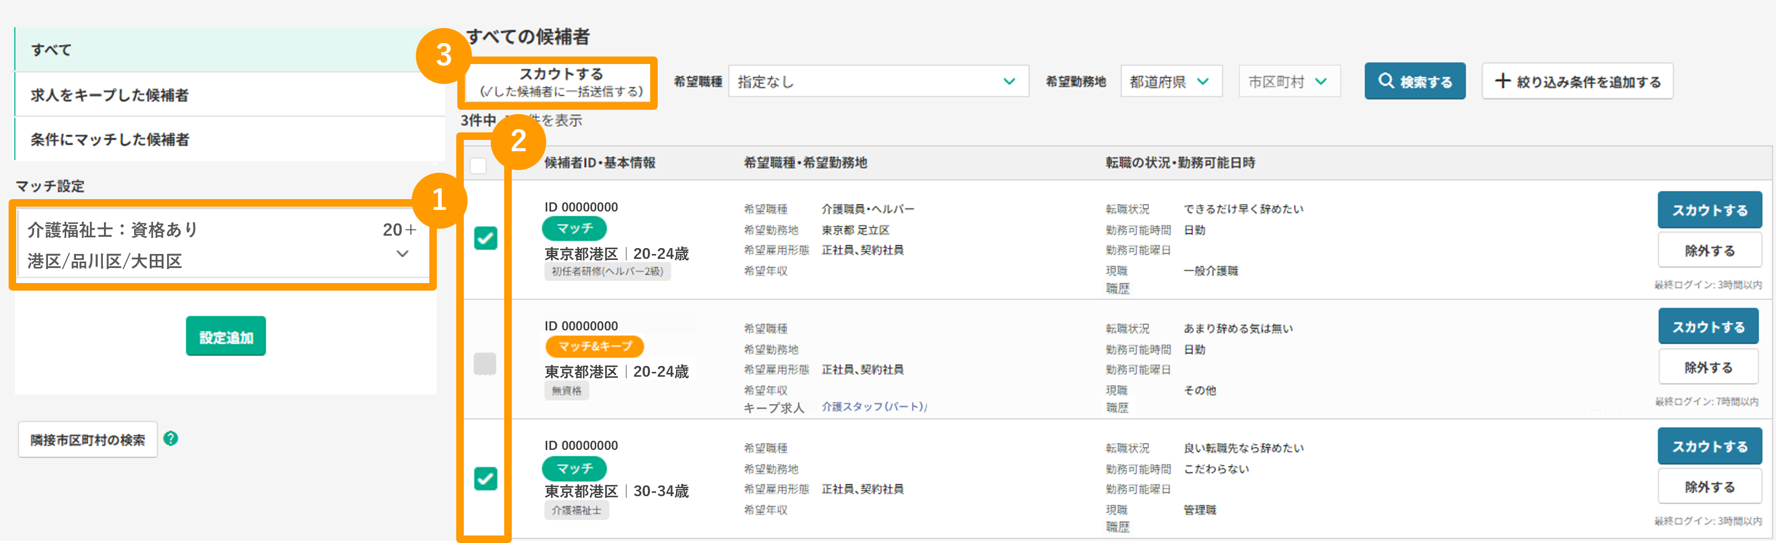This screenshot has width=1776, height=543.
Task: Click 除外する on the third candidate
Action: click(1709, 485)
